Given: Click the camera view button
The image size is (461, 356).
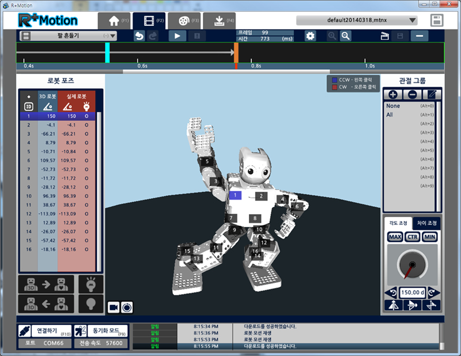Looking at the screenshot, I should (x=114, y=308).
